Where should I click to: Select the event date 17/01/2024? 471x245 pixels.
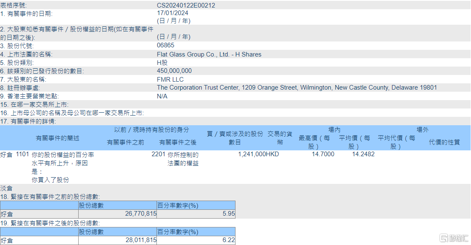coord(172,13)
